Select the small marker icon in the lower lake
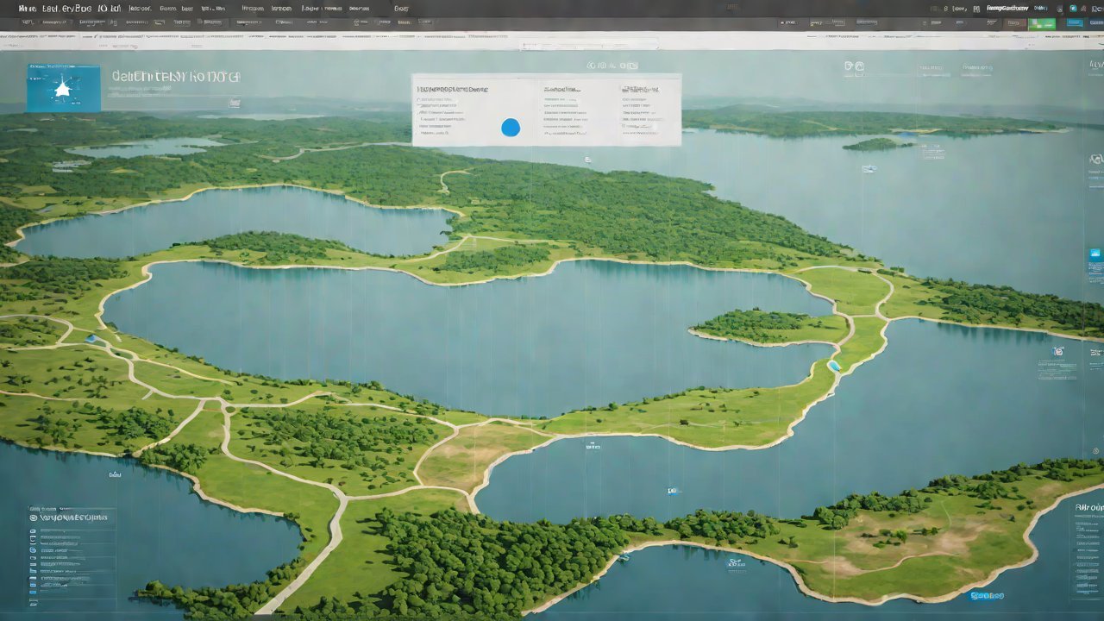 click(x=673, y=491)
